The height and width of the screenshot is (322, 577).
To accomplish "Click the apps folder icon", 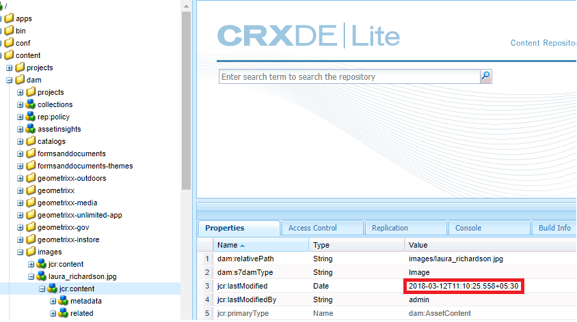I will point(9,18).
